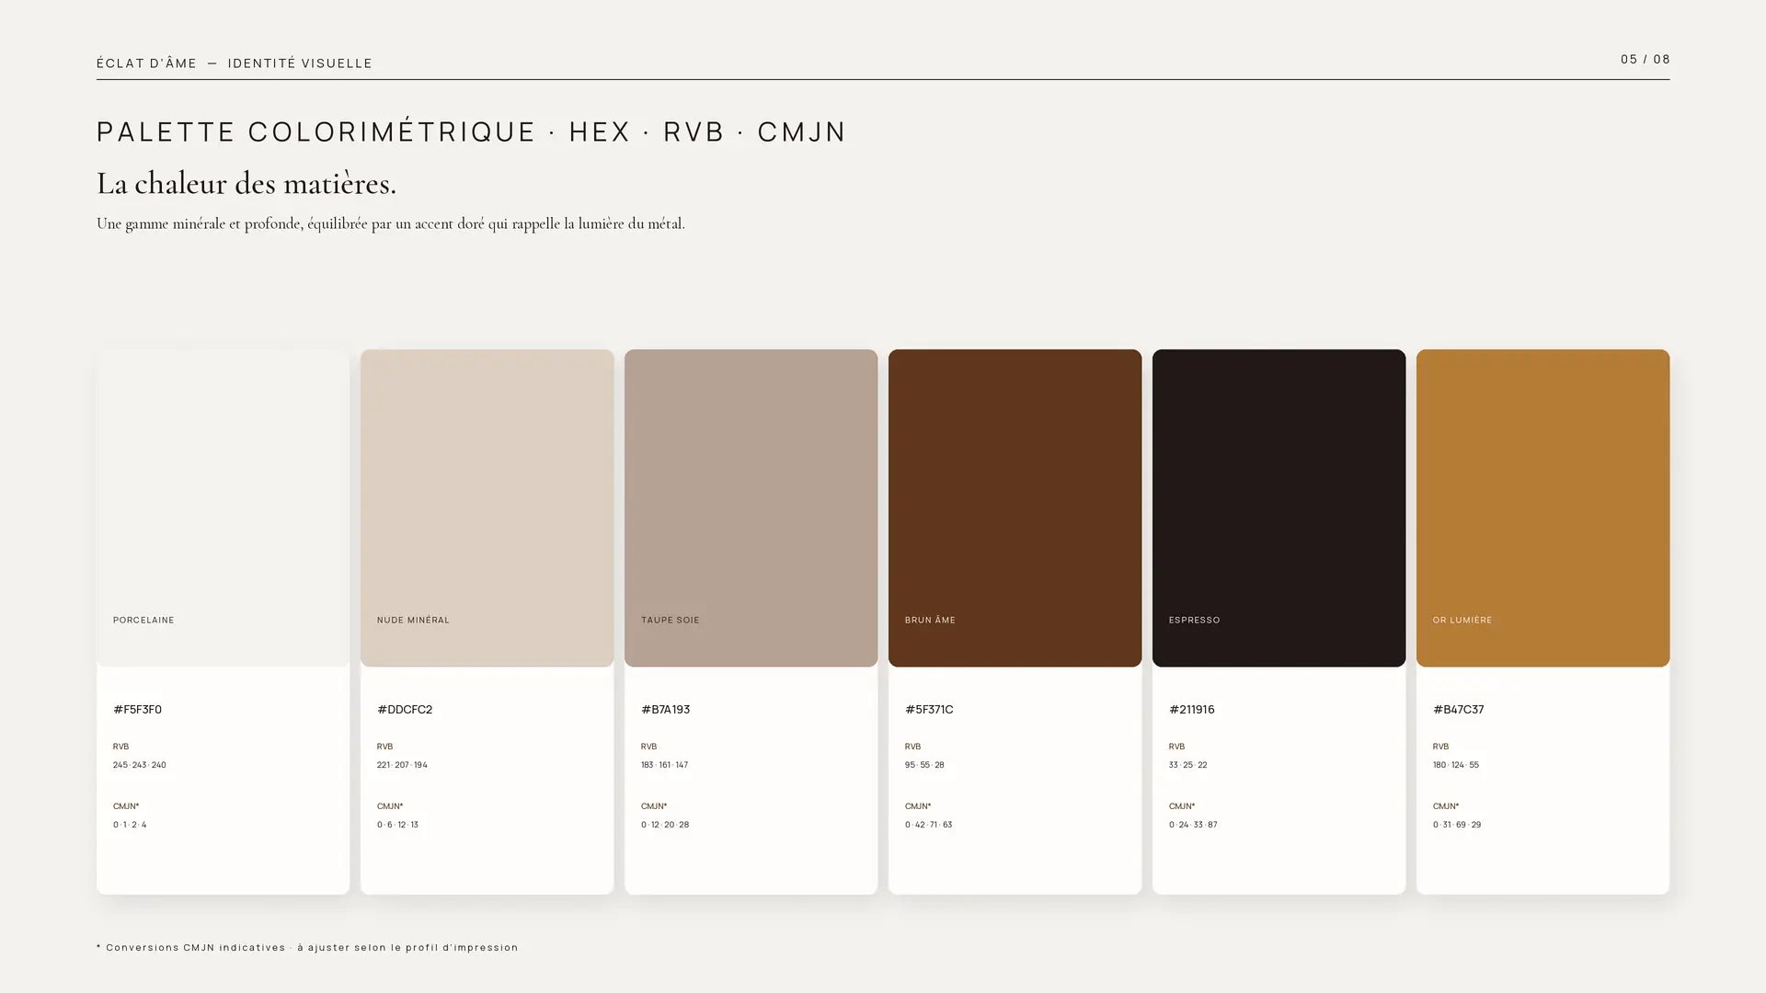Screen dimensions: 1766x993
Task: Click the CMJN* label under #5F371C
Action: click(918, 806)
